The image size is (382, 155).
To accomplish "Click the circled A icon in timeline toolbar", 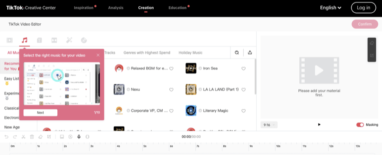I will (x=70, y=137).
